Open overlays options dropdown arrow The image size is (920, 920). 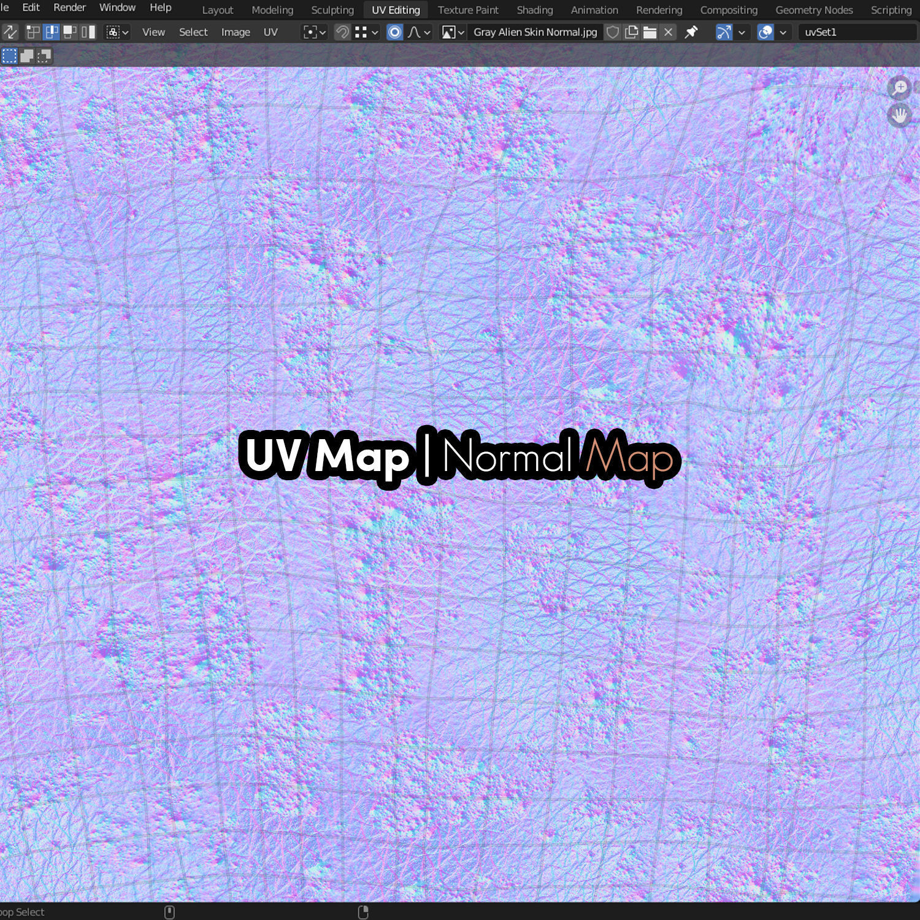[x=783, y=32]
